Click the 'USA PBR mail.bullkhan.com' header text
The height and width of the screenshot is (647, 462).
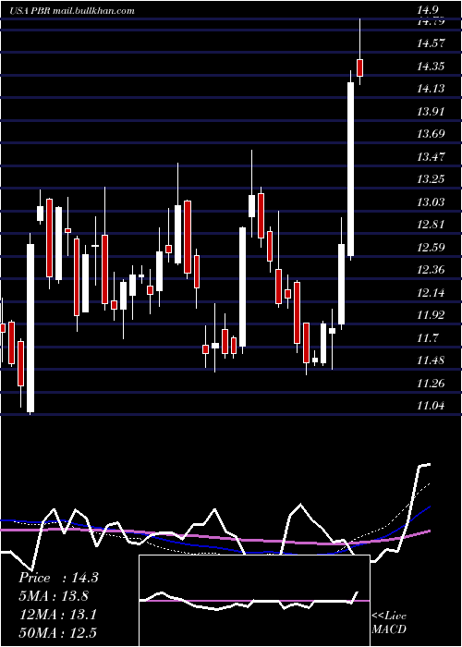click(72, 11)
